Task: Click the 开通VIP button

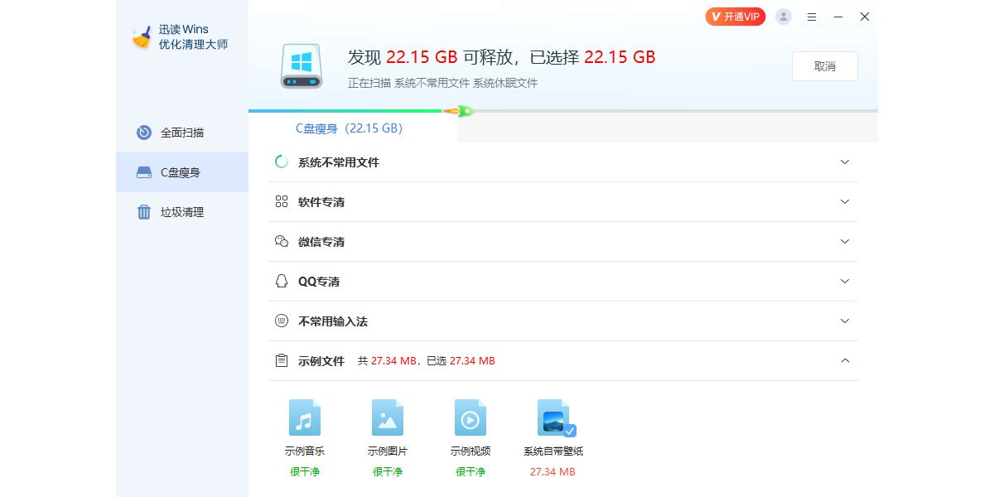Action: click(735, 17)
